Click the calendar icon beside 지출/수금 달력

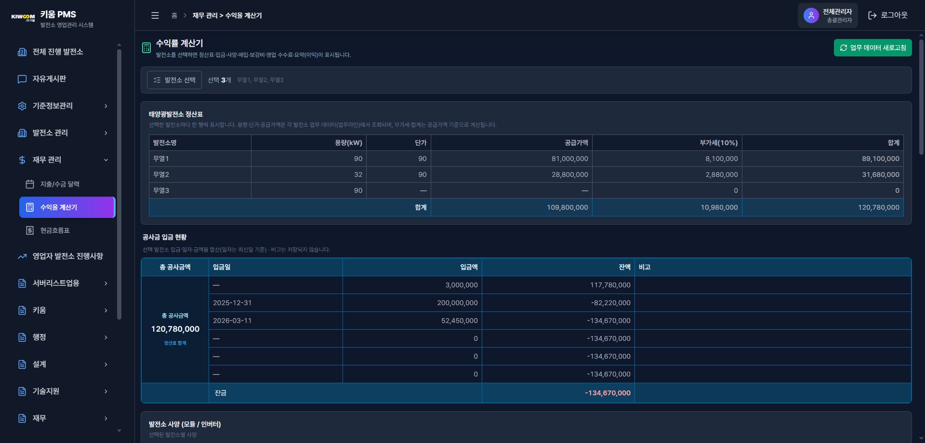click(30, 184)
